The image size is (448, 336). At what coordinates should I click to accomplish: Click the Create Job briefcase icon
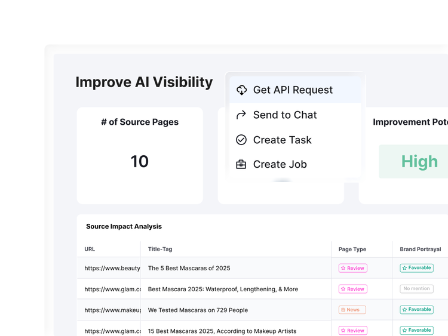[241, 164]
